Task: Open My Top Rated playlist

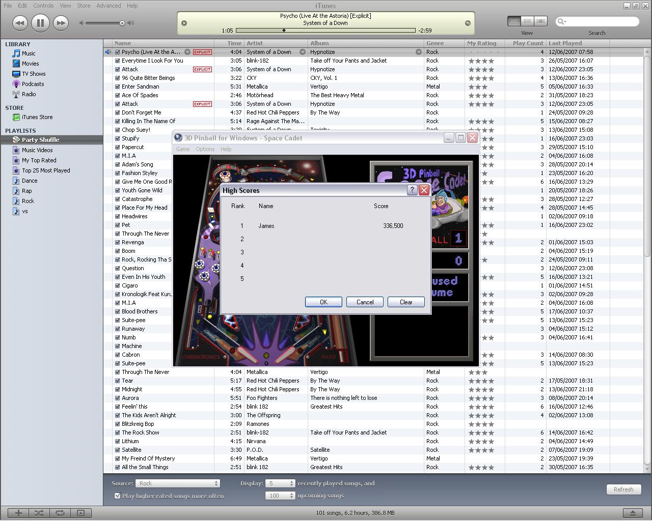Action: (x=39, y=160)
